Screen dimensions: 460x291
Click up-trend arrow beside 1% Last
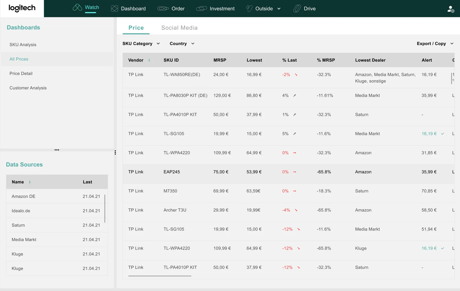pyautogui.click(x=295, y=115)
